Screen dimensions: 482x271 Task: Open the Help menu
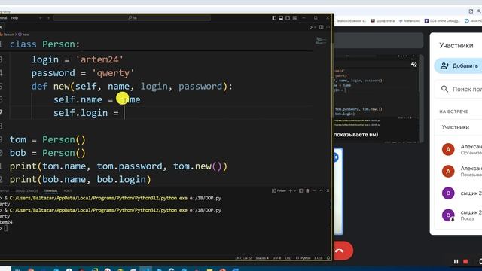tap(14, 18)
